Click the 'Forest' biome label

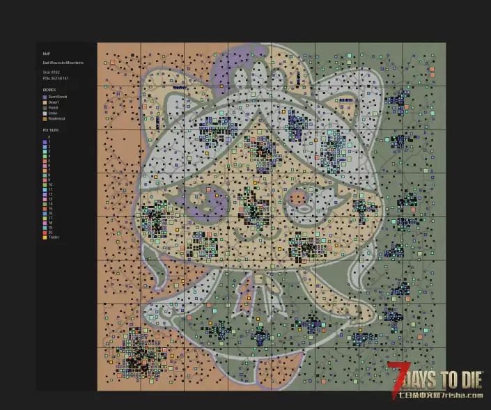click(x=53, y=108)
